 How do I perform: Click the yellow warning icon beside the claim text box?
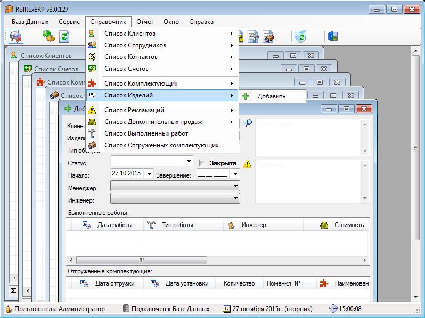click(x=247, y=164)
